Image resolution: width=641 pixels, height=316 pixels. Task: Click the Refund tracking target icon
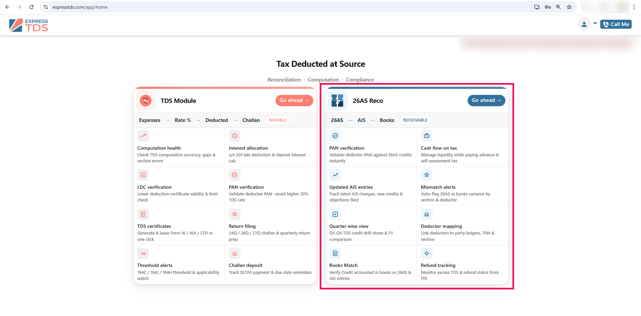click(427, 254)
